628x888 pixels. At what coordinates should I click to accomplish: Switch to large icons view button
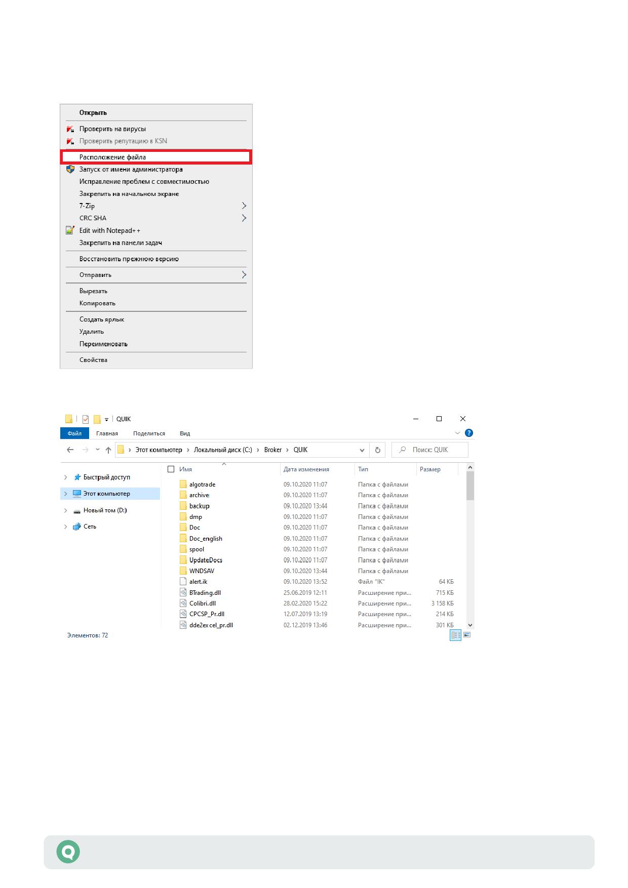coord(467,635)
